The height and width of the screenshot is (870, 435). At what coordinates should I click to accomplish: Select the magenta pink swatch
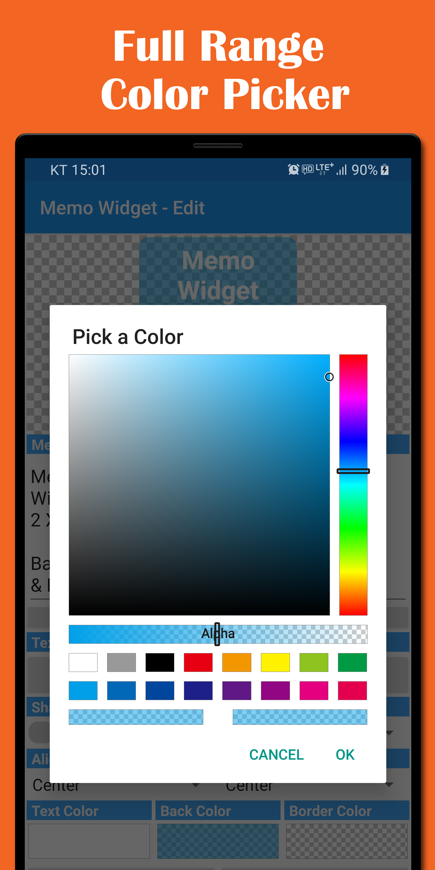(314, 690)
